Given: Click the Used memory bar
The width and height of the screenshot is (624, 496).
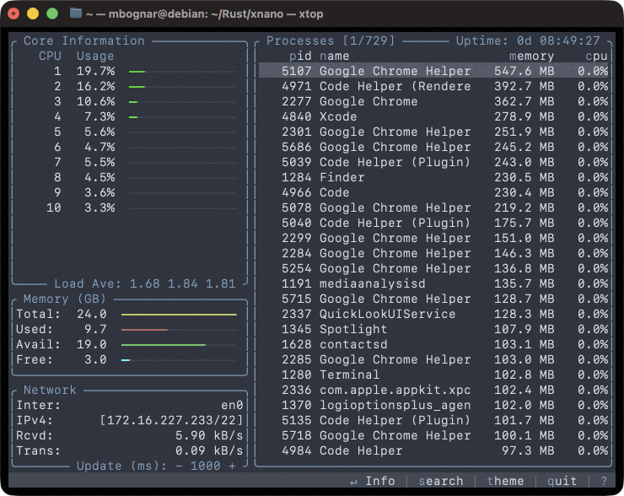Looking at the screenshot, I should [x=179, y=330].
